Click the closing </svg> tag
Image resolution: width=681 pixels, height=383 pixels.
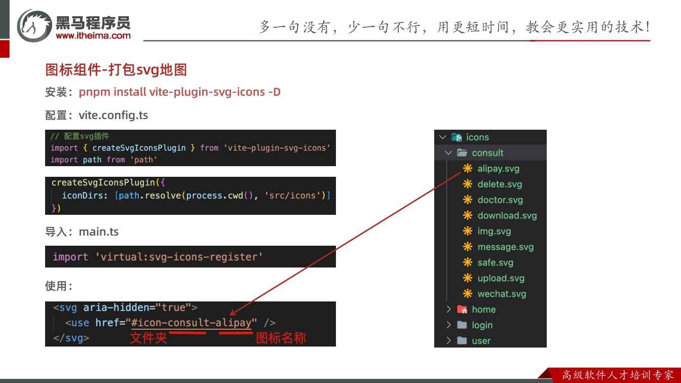coord(71,338)
